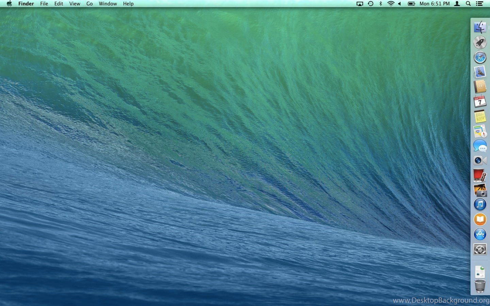Screen dimensions: 490x306
Task: Click the Mon 6:51 PM clock
Action: 435,4
